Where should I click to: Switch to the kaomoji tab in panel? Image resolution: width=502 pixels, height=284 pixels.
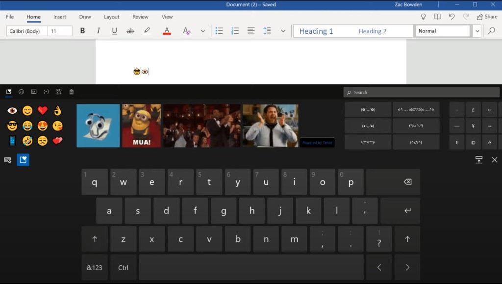[46, 92]
